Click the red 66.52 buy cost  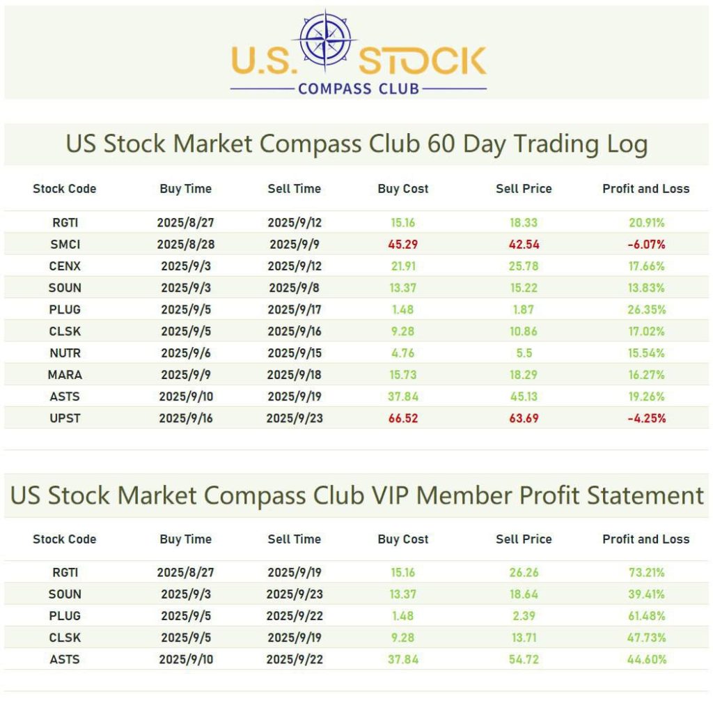pyautogui.click(x=403, y=418)
